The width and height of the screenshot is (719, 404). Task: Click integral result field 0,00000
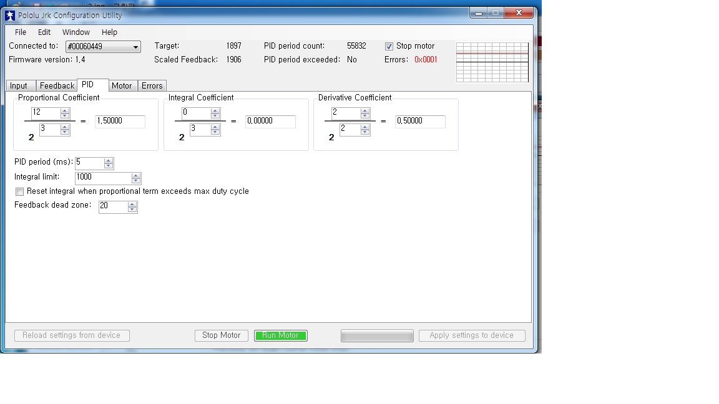point(270,121)
